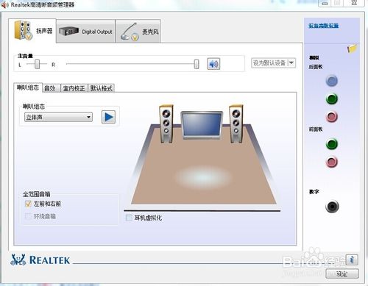The image size is (368, 286).
Task: Click the pink rear panel jack
Action: [332, 117]
